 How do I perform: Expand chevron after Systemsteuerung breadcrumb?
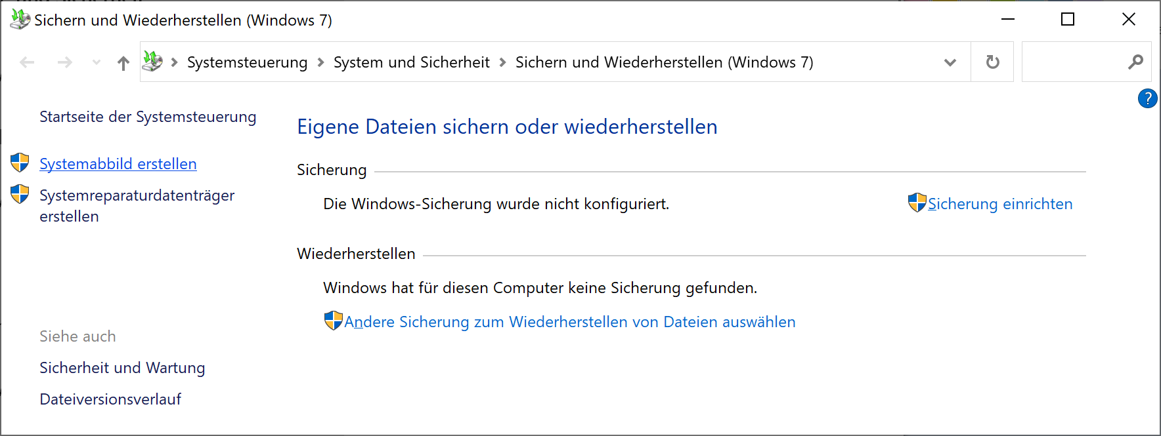[320, 62]
